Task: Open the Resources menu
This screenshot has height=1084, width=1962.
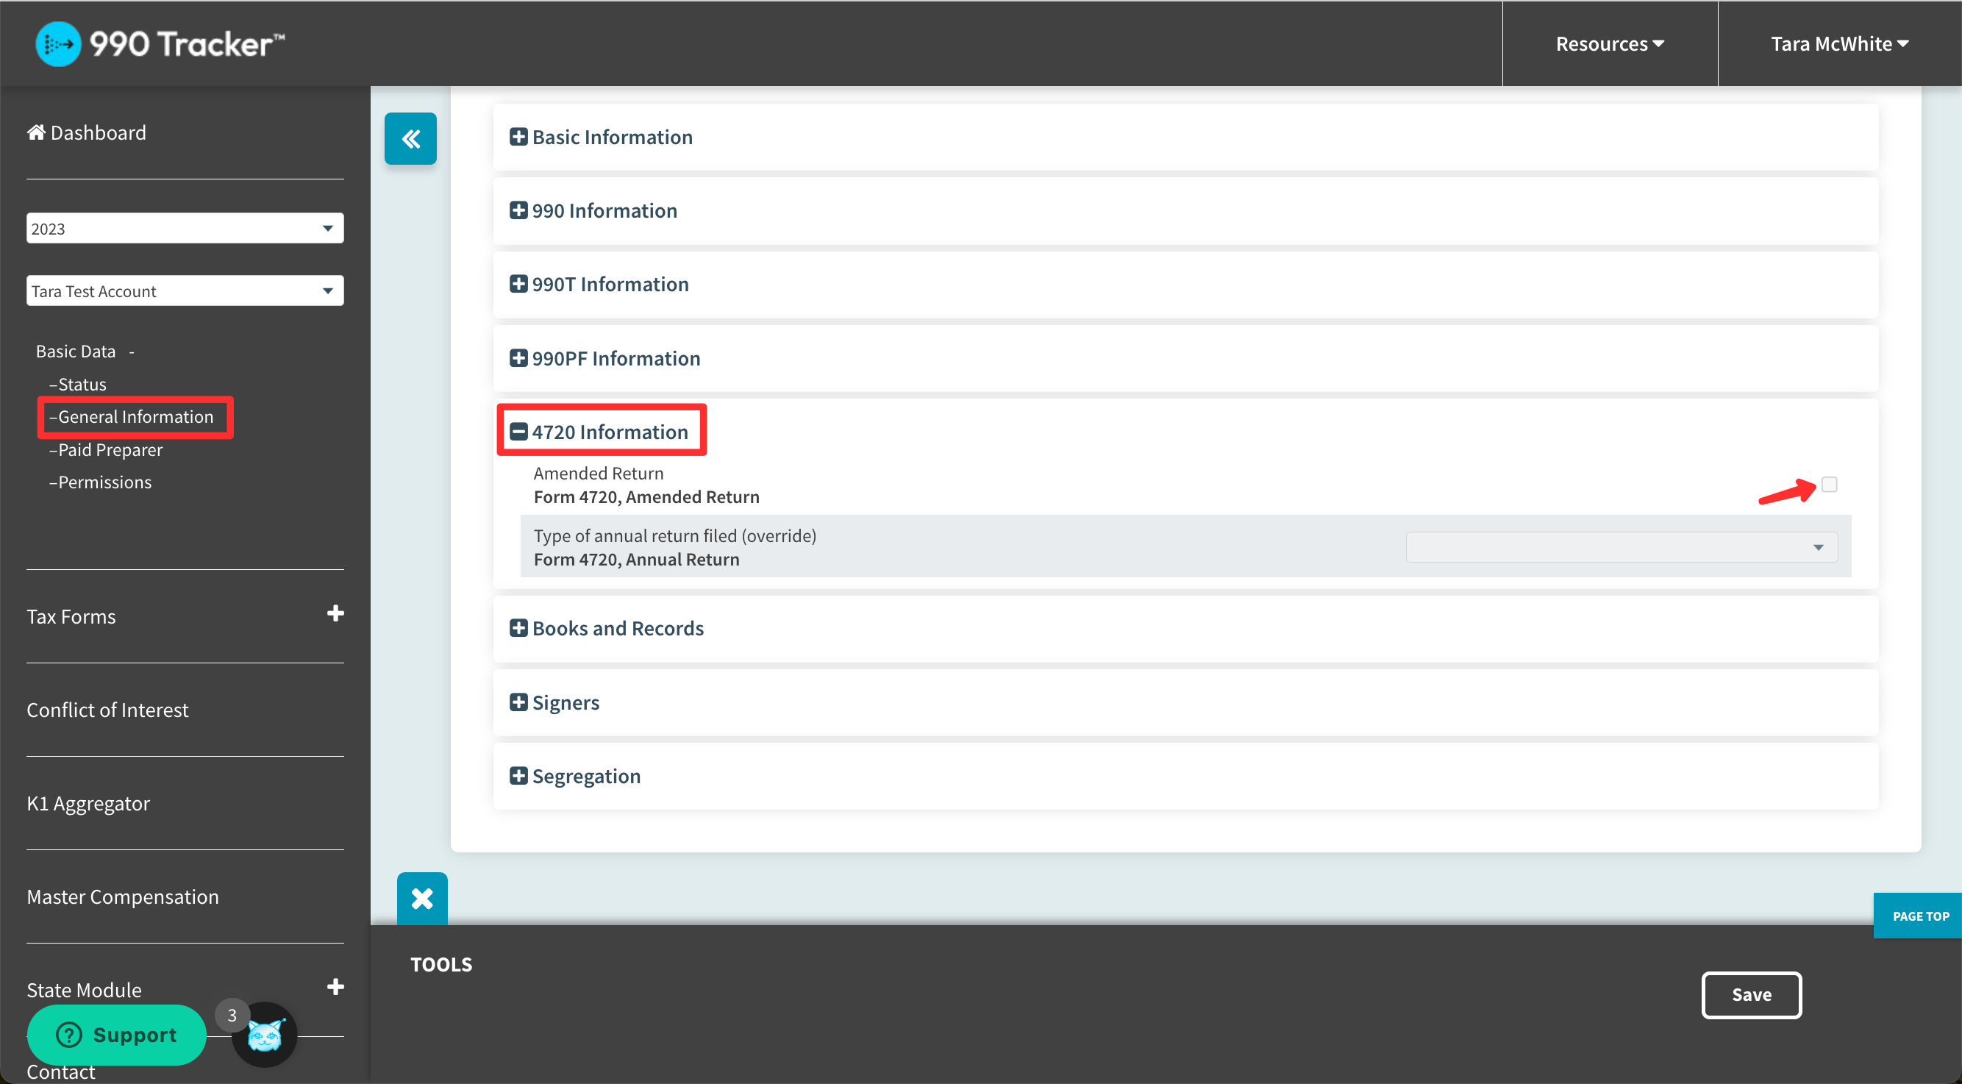Action: pyautogui.click(x=1609, y=44)
